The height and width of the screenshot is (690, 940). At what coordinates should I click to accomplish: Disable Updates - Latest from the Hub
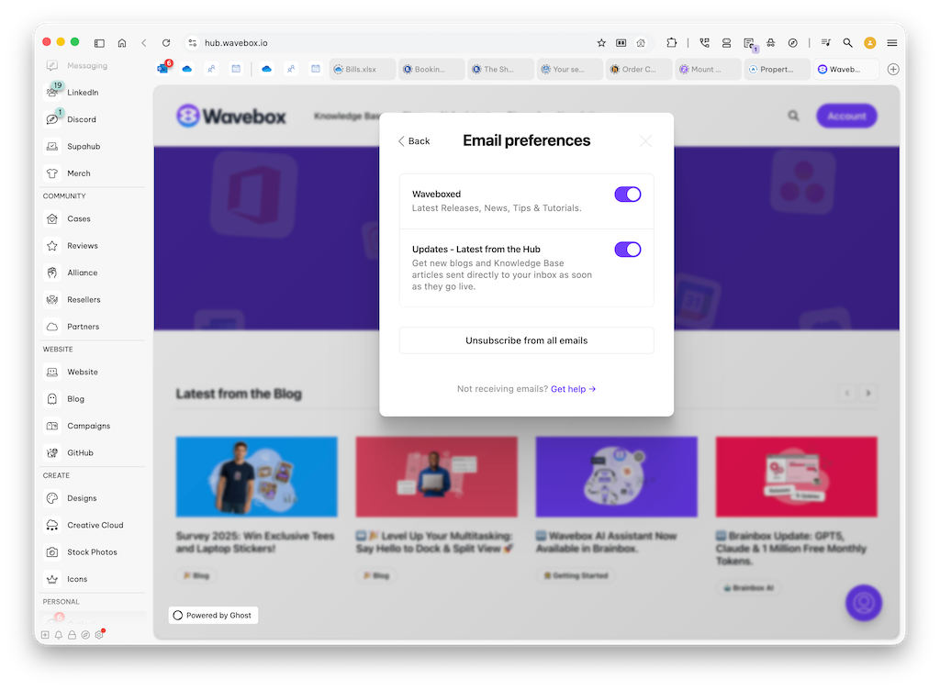tap(627, 250)
